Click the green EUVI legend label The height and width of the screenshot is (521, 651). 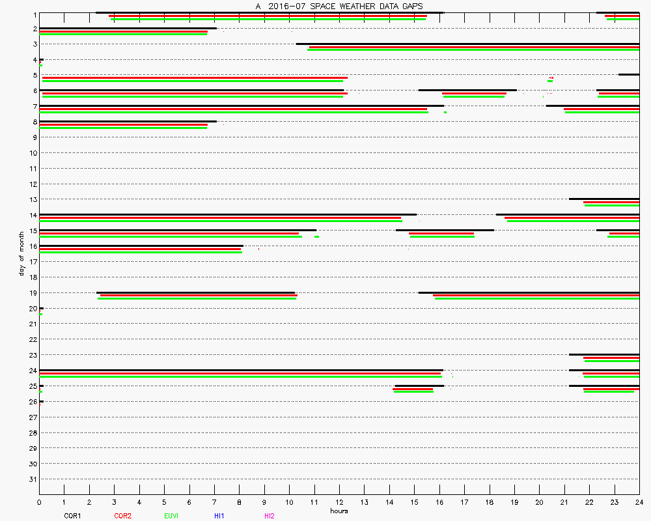171,516
